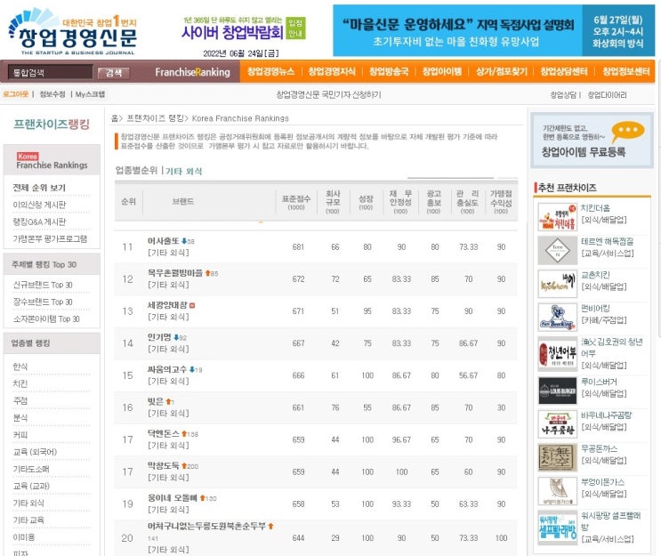Open the 마을신문 운영하세요 advertisement banner

coord(494,30)
